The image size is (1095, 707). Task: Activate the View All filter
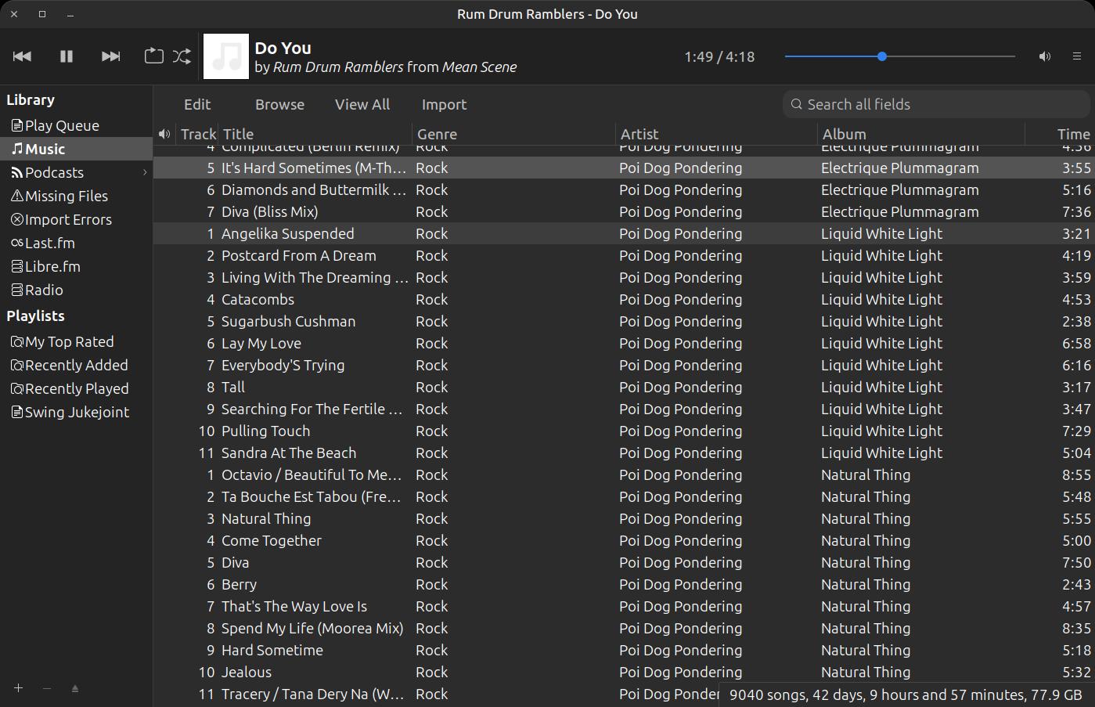click(362, 104)
